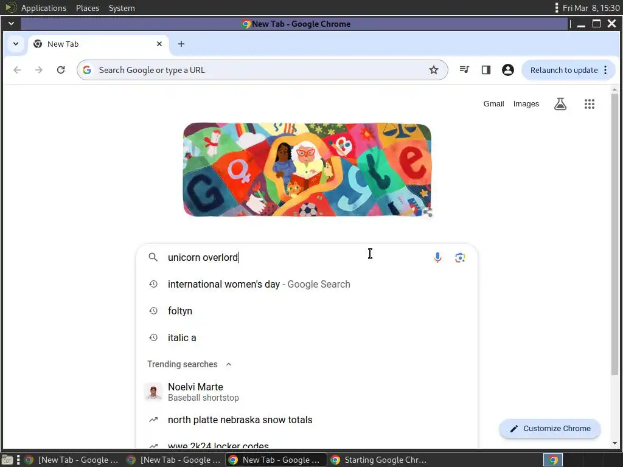Open the Gmail link

(x=493, y=104)
